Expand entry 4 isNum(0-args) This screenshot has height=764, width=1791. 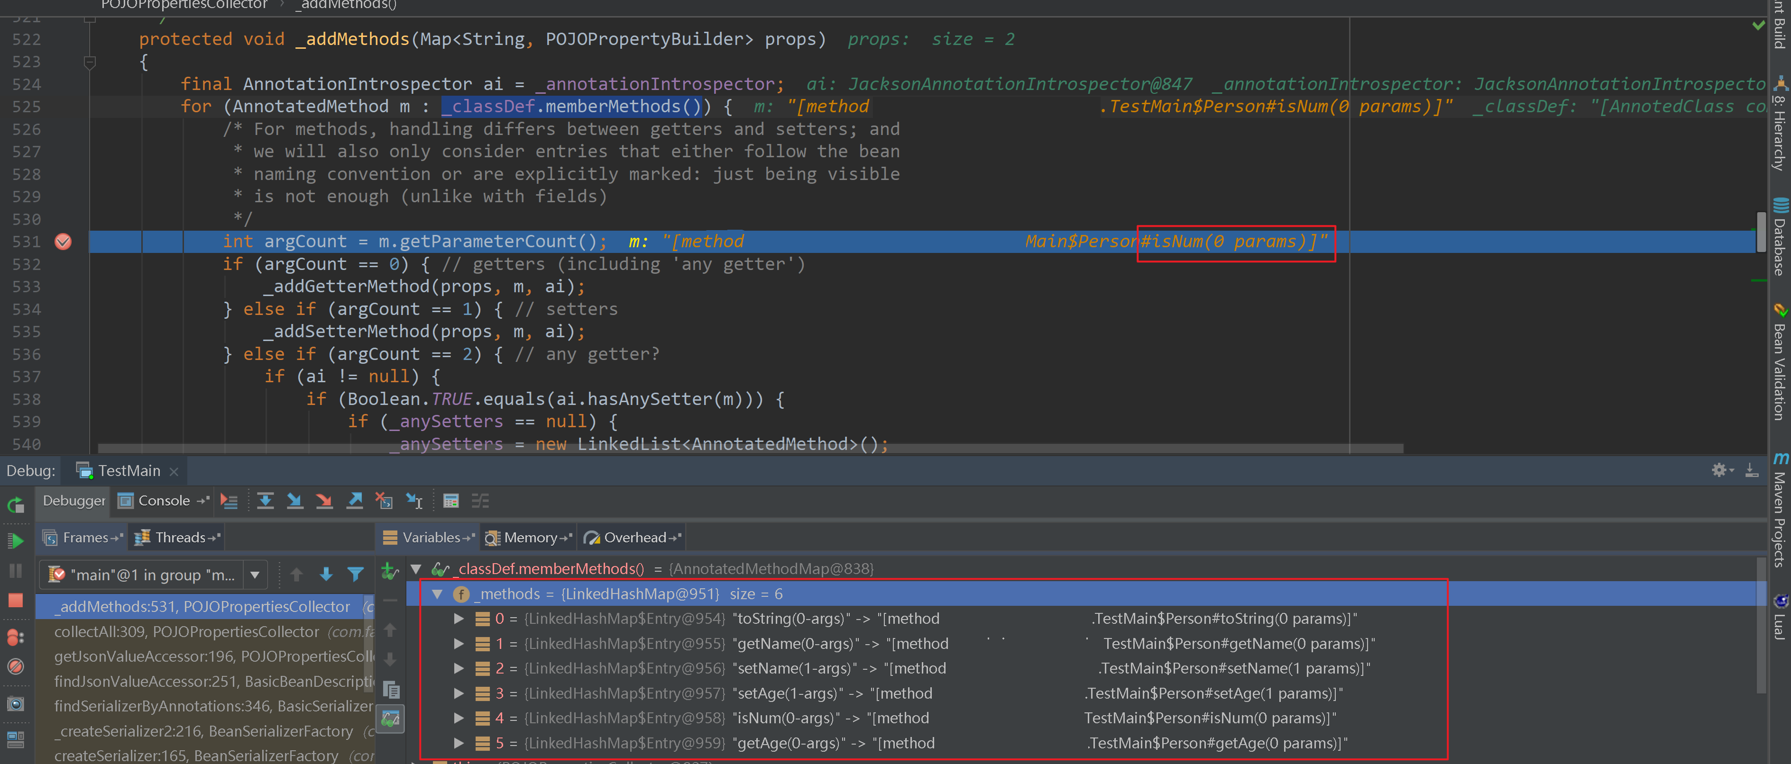click(x=459, y=718)
